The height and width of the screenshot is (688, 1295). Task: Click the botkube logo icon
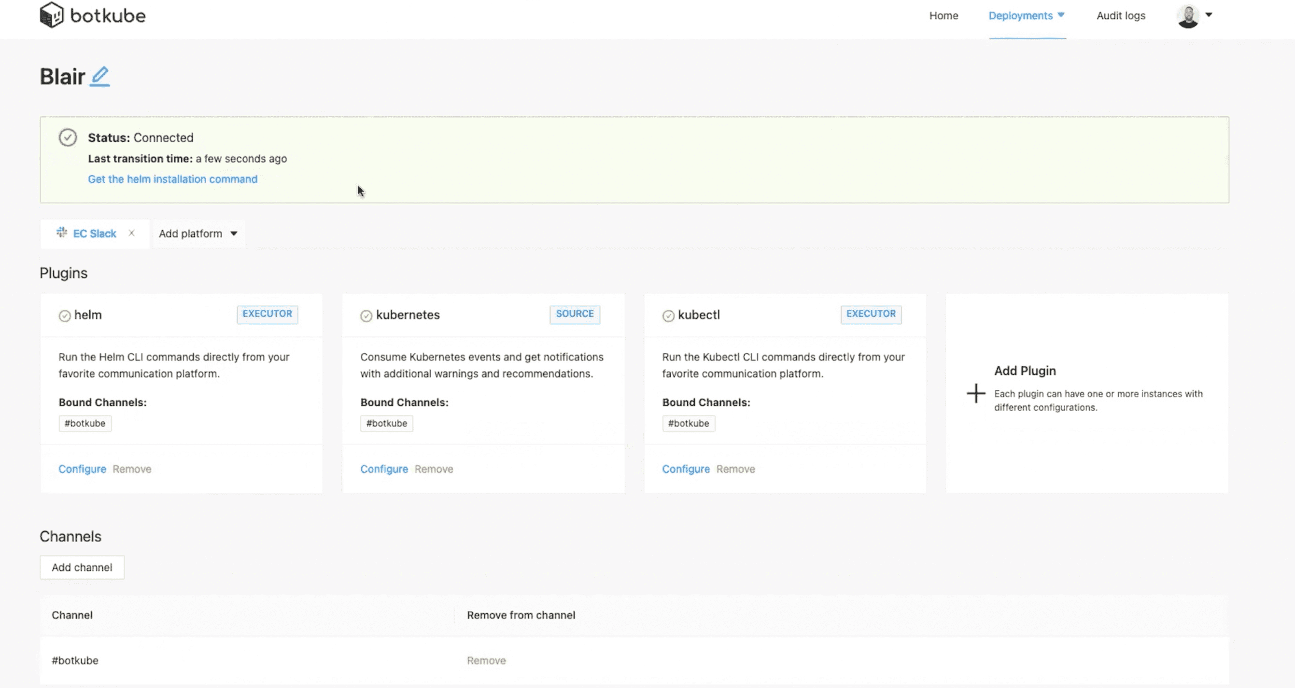52,15
